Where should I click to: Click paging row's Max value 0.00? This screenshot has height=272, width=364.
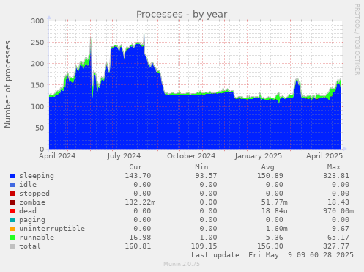click(341, 220)
